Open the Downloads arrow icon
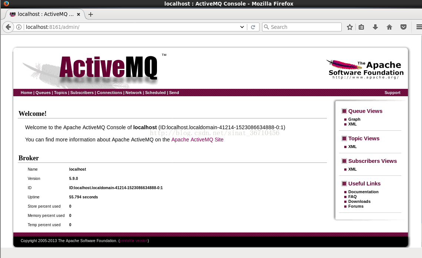This screenshot has width=422, height=258. [375, 27]
